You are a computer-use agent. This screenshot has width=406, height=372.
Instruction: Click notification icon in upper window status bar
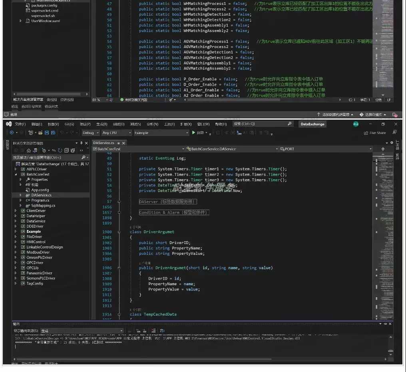pyautogui.click(x=394, y=114)
